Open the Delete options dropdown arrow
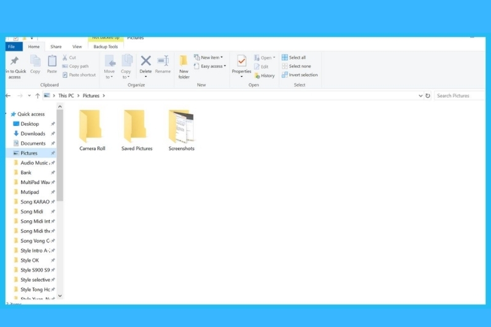The width and height of the screenshot is (491, 327). coord(145,77)
